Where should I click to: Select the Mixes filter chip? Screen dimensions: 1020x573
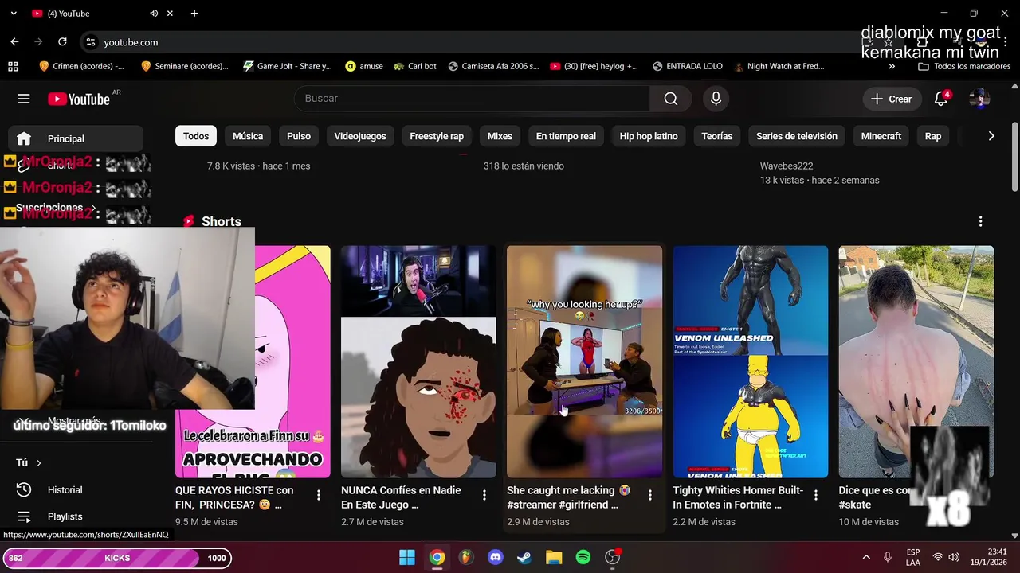point(500,136)
